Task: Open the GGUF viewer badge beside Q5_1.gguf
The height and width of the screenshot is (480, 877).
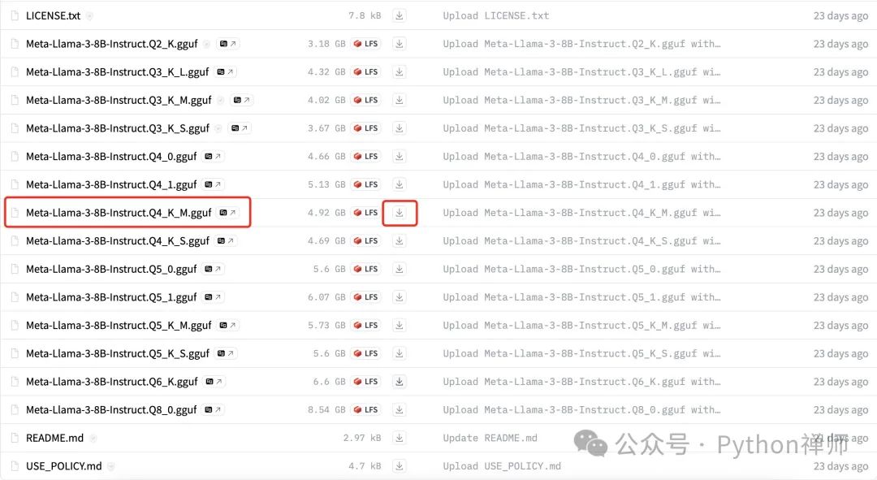Action: click(x=213, y=297)
